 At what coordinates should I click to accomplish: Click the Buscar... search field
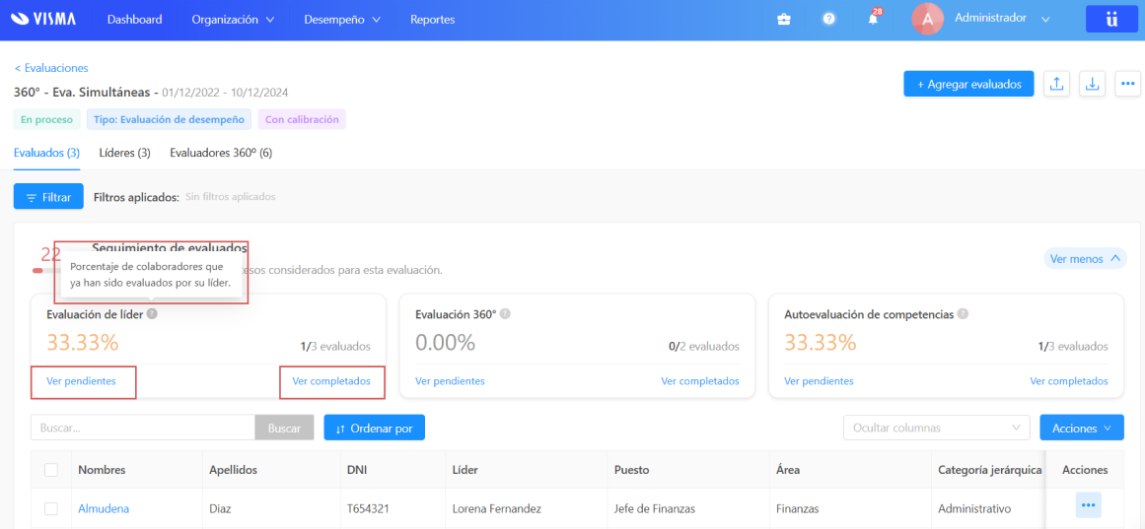pos(142,428)
